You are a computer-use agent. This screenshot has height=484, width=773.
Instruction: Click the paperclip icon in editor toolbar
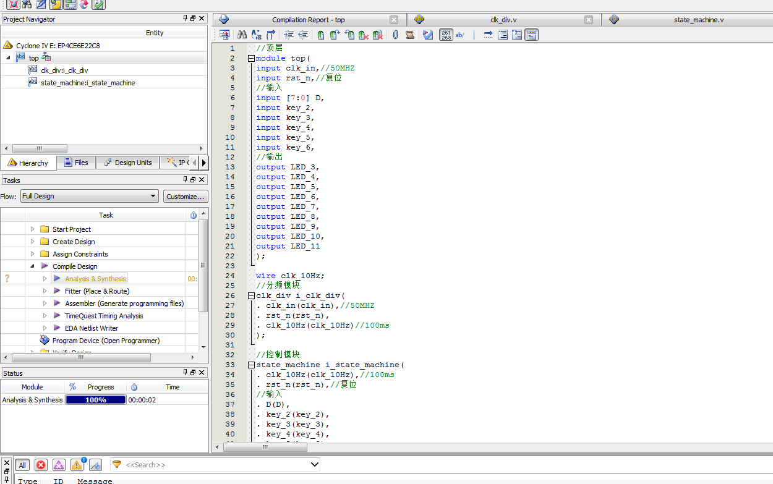(x=395, y=35)
